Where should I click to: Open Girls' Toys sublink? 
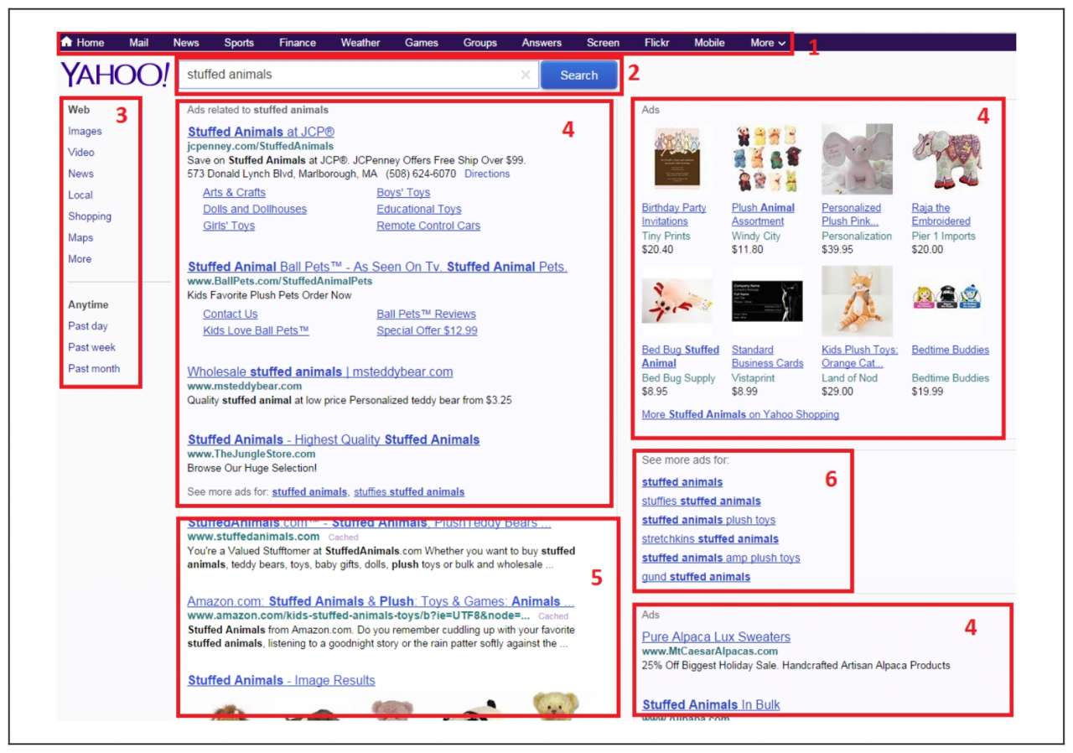[x=229, y=226]
